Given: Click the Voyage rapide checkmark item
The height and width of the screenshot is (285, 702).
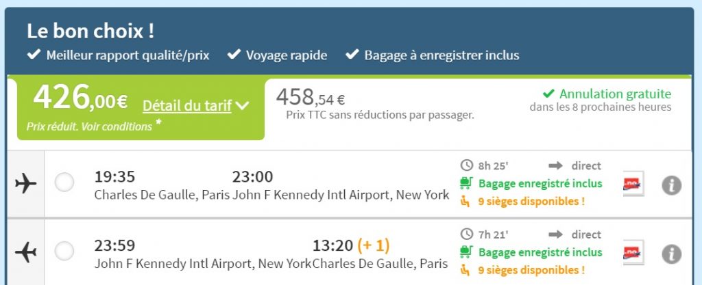Looking at the screenshot, I should click(x=278, y=55).
